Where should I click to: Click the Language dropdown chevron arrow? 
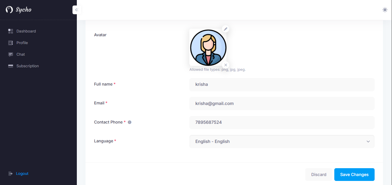click(368, 142)
